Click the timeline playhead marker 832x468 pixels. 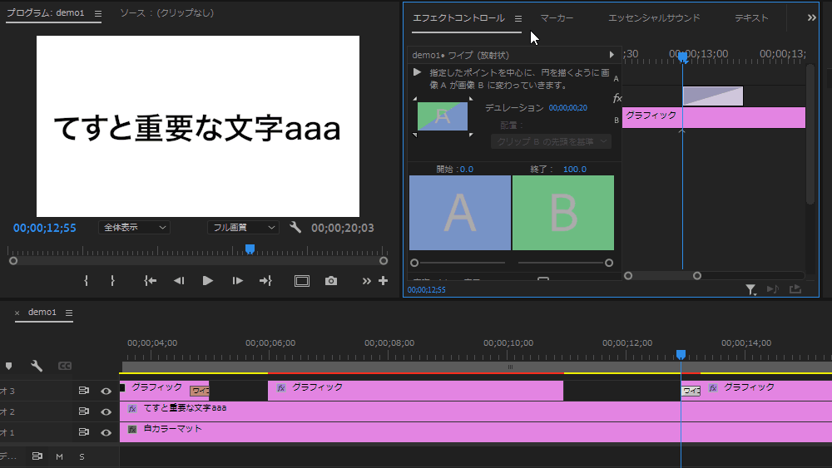(x=681, y=354)
